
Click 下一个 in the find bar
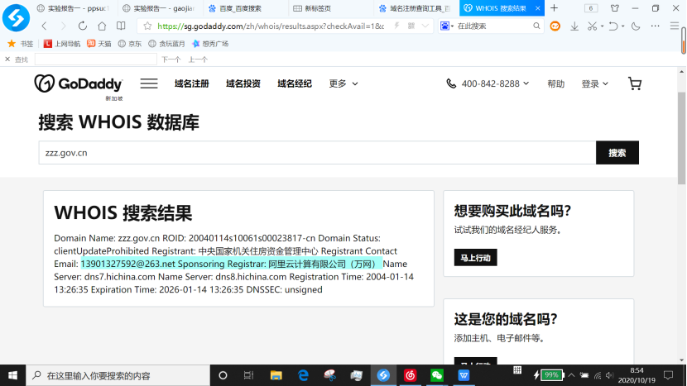[171, 60]
